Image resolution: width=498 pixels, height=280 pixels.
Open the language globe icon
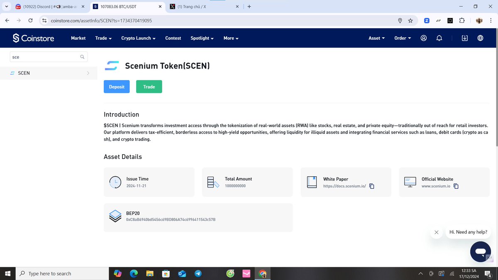click(x=480, y=38)
